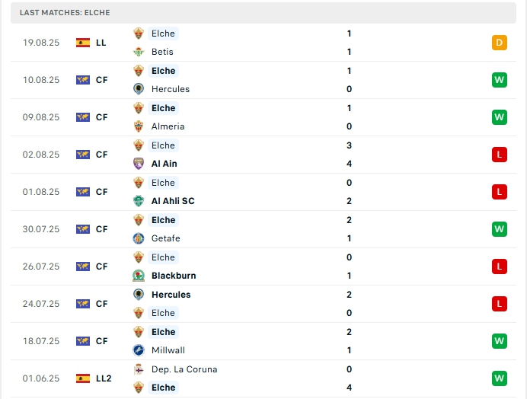This screenshot has height=399, width=527.
Task: Click the Blackburn team crest
Action: [139, 276]
